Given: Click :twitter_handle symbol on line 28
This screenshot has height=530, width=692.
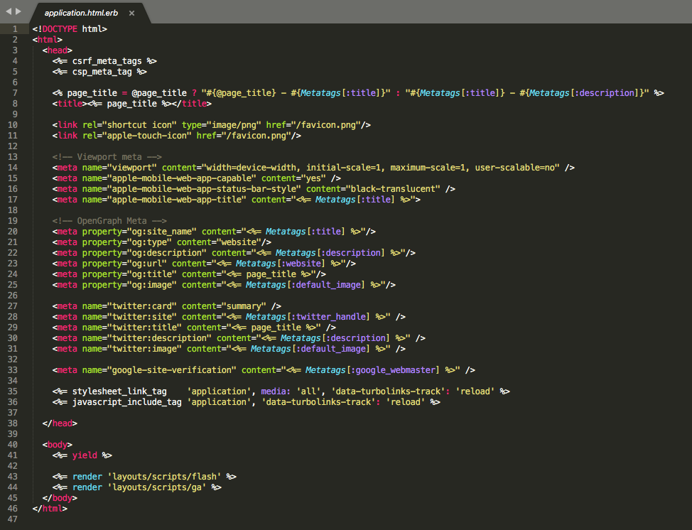Looking at the screenshot, I should click(x=329, y=317).
